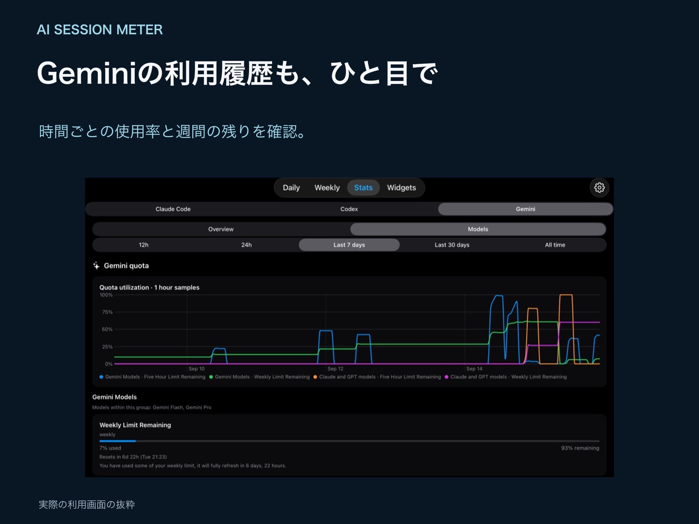Set time range to 24h
This screenshot has height=524, width=699.
pyautogui.click(x=247, y=245)
